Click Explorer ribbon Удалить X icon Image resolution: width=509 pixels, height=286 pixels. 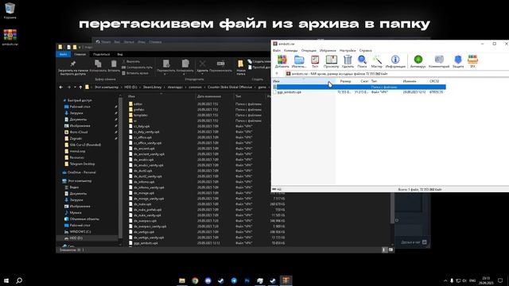coord(202,64)
